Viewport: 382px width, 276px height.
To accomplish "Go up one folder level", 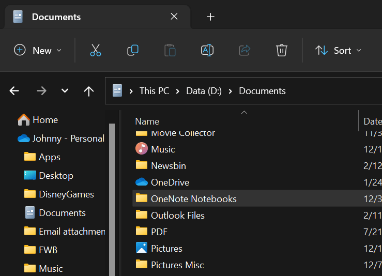I will 89,91.
